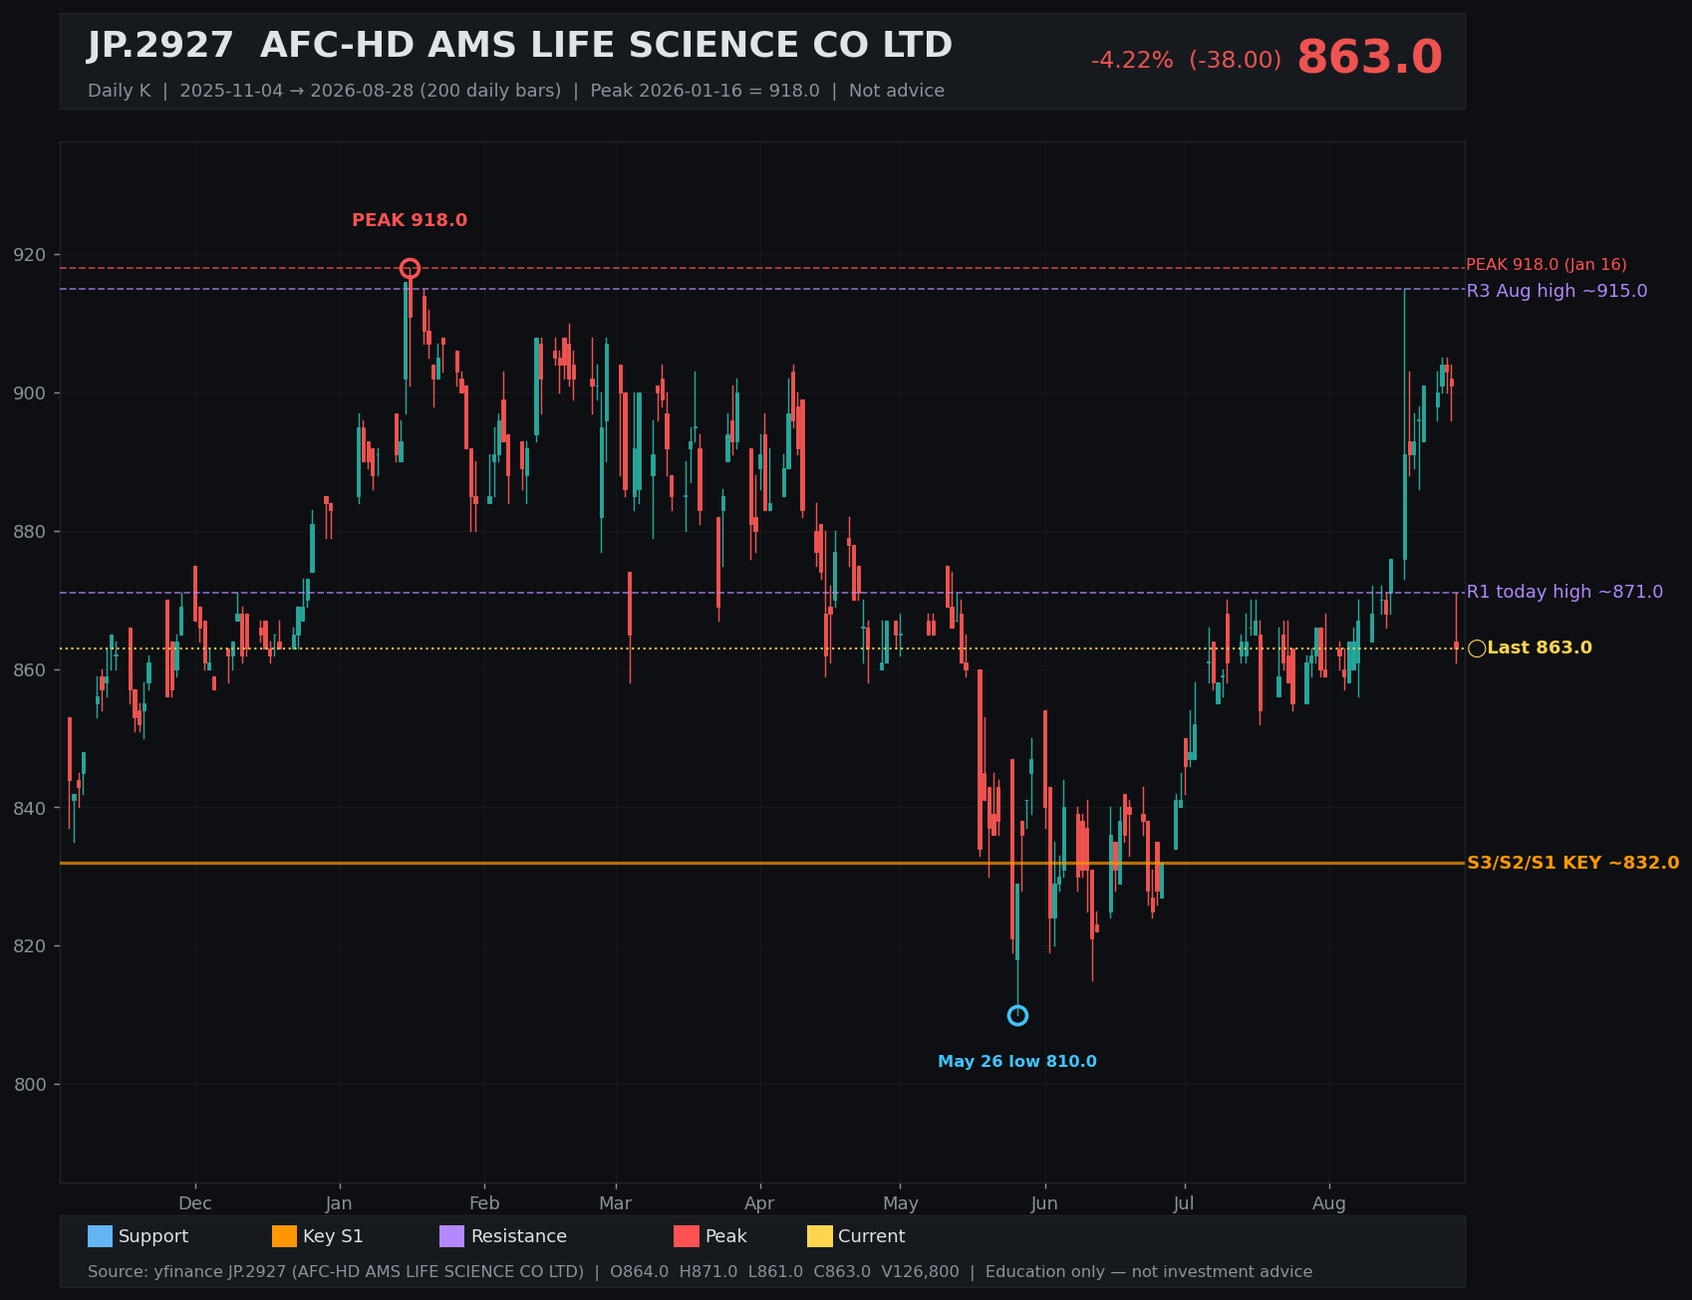
Task: Click "Education only — not investment advice" footer text
Action: (x=1149, y=1272)
